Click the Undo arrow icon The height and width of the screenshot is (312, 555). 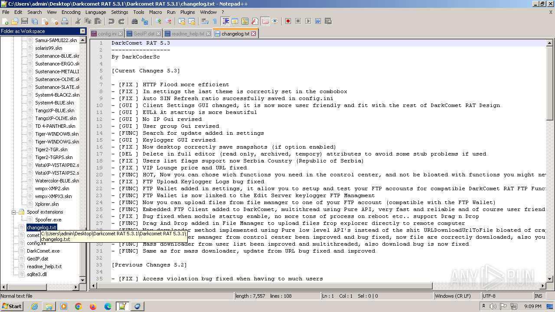(111, 21)
